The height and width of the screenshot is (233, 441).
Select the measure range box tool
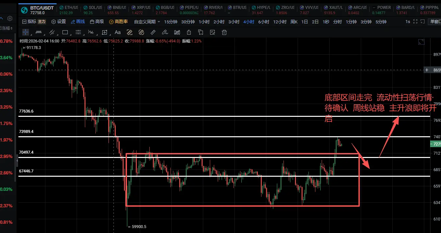tap(105, 32)
